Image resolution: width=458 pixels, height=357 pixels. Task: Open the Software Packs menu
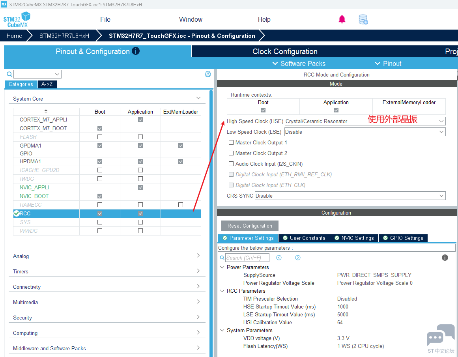[x=299, y=64]
